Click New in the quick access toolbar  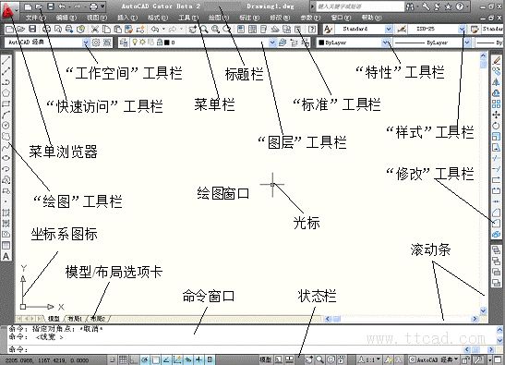(28, 6)
